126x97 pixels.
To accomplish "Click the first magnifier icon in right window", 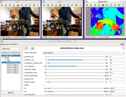I will coord(68,5).
